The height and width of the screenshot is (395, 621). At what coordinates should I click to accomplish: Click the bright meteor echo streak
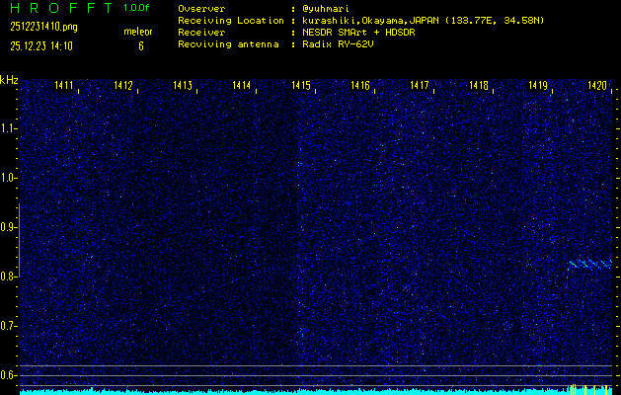pyautogui.click(x=588, y=264)
